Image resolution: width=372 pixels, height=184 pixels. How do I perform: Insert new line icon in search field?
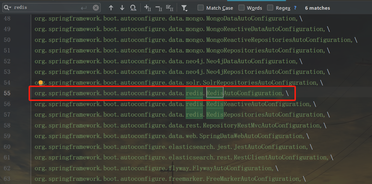(x=84, y=8)
